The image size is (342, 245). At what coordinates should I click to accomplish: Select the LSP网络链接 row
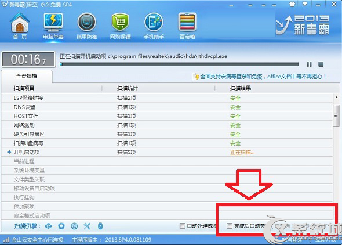(x=167, y=98)
